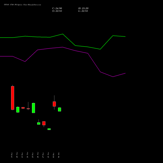This screenshot has height=163, width=163.
Task: Select the lowest green candle above 28 Nov
Action: pyautogui.click(x=49, y=129)
